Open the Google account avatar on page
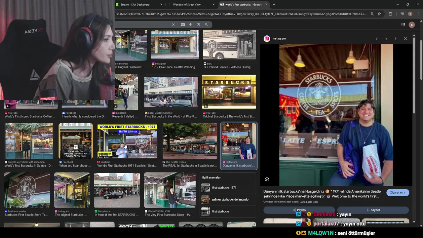This screenshot has height=238, width=423. click(411, 24)
